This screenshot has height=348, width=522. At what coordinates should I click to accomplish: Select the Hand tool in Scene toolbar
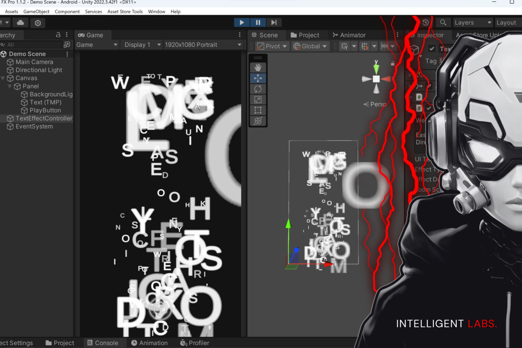[x=258, y=67]
